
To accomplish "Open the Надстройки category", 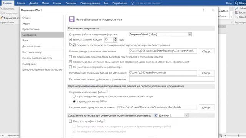I will pyautogui.click(x=42, y=64).
